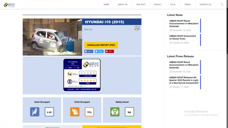Click the Latest News heading

[x=175, y=15]
